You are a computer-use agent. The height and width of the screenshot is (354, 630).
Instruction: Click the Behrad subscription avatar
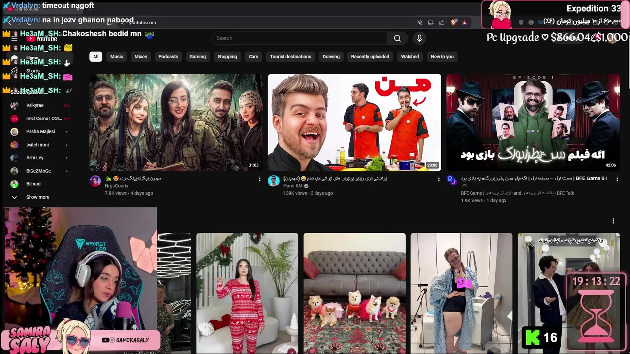(14, 184)
